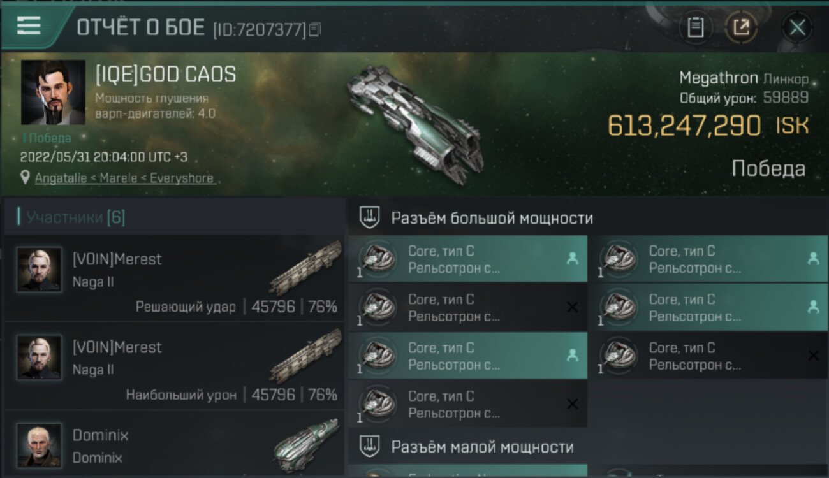Select the first Core тип C railgun module
The height and width of the screenshot is (478, 829).
[467, 259]
